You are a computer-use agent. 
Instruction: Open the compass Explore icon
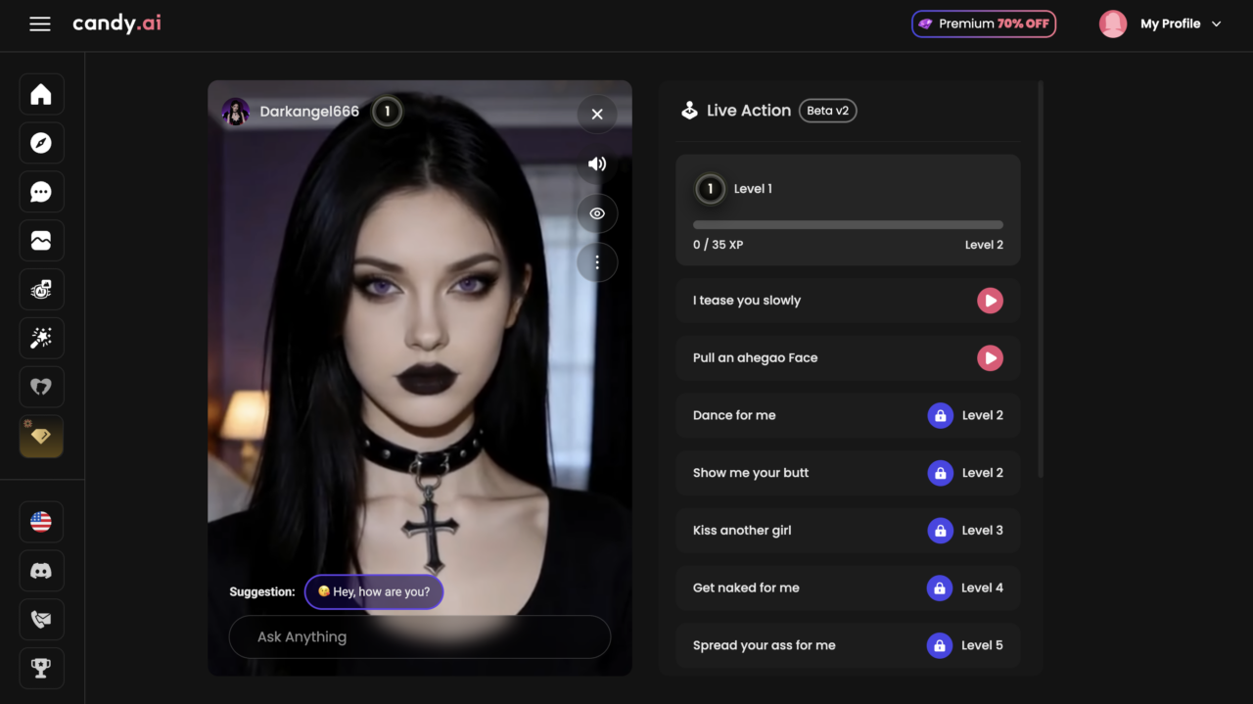tap(41, 144)
